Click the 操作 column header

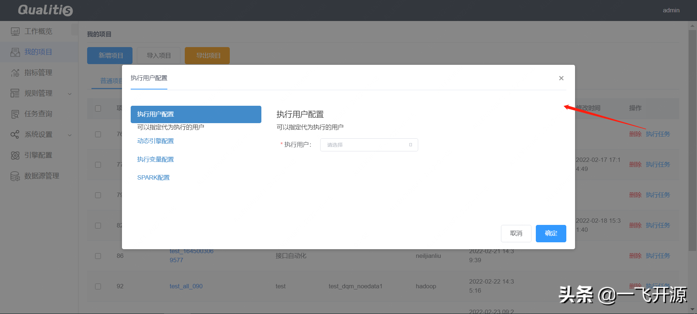(x=635, y=108)
